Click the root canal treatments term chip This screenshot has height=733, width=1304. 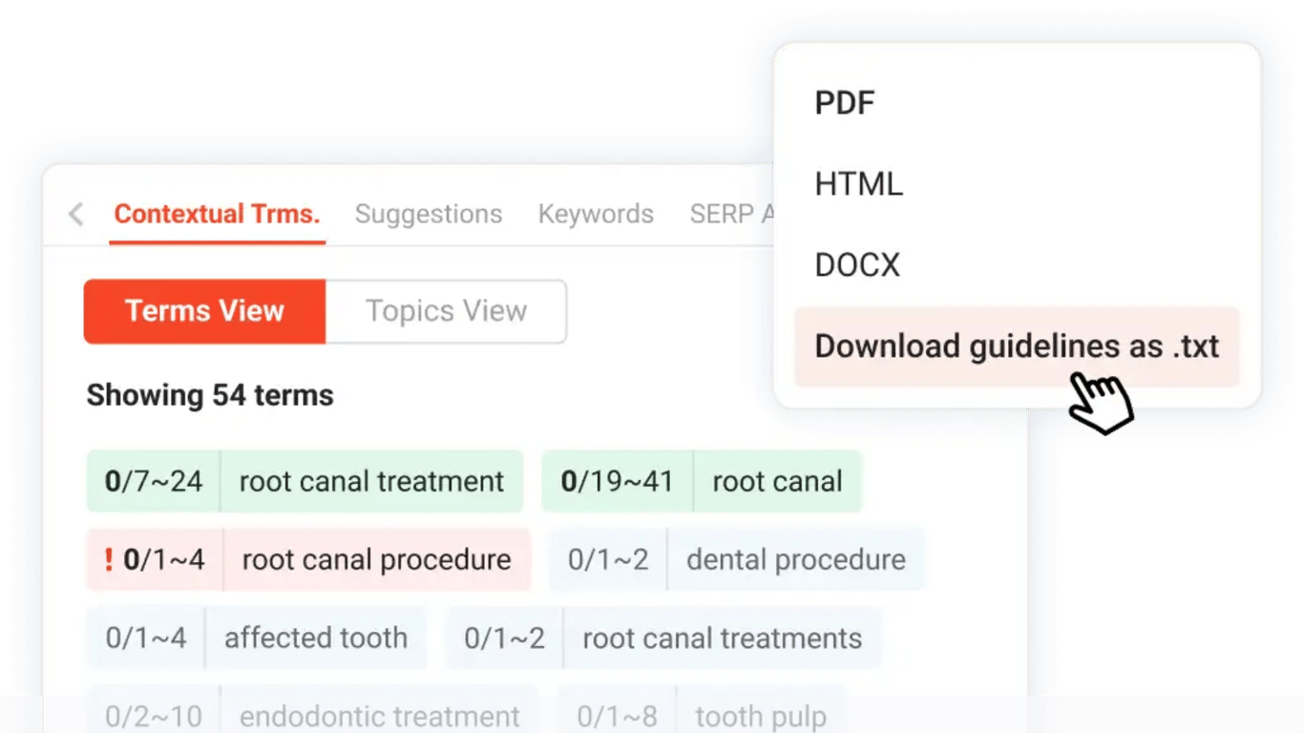pos(663,638)
